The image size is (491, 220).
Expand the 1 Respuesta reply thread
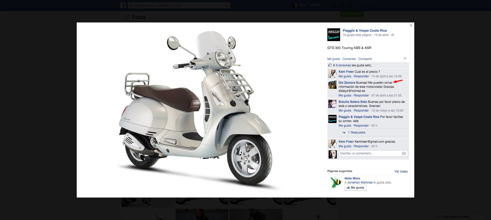click(x=358, y=132)
